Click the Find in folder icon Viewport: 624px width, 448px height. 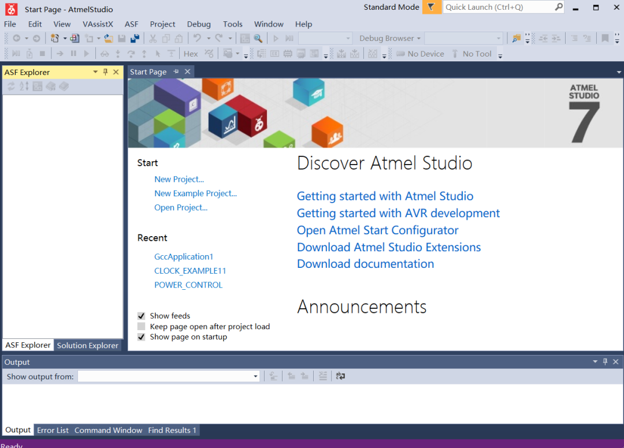pos(516,39)
